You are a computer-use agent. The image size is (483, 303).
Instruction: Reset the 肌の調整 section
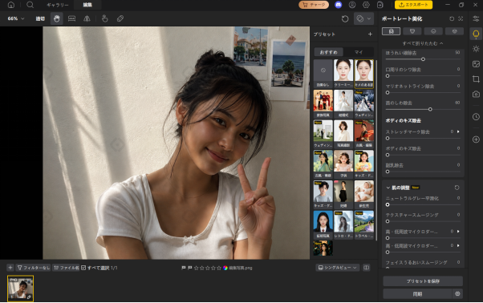coord(457,188)
